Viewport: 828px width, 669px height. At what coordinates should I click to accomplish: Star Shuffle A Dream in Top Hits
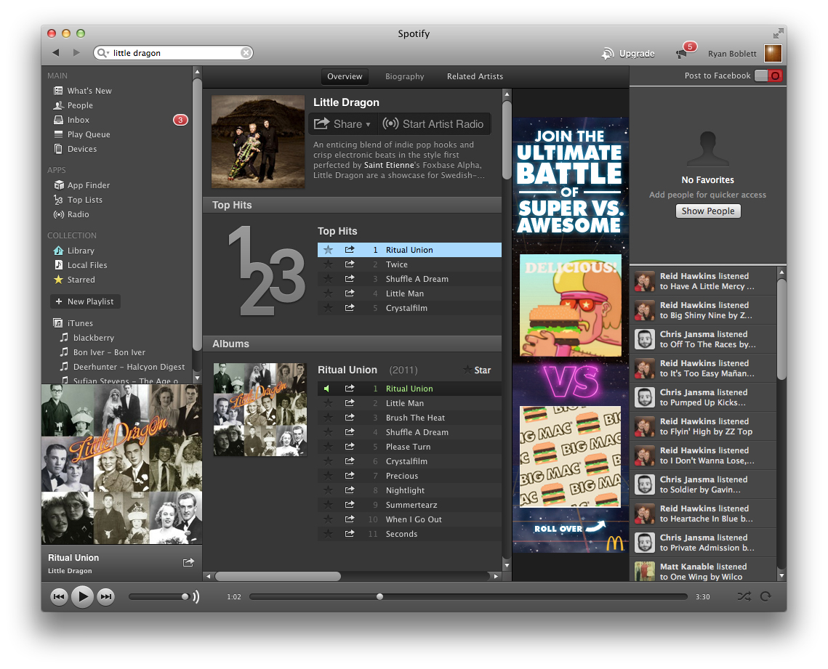pos(328,279)
